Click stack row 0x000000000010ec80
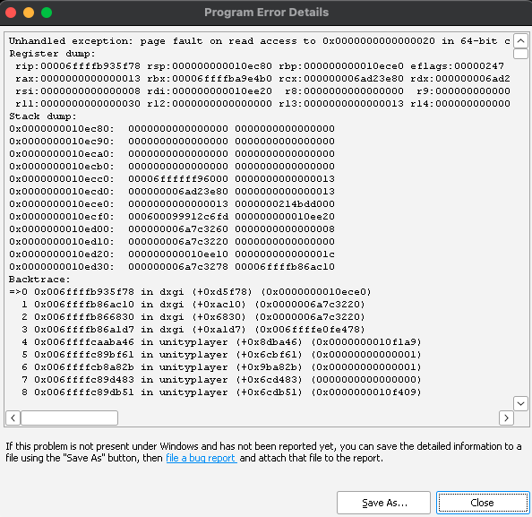The width and height of the screenshot is (532, 517). 172,129
